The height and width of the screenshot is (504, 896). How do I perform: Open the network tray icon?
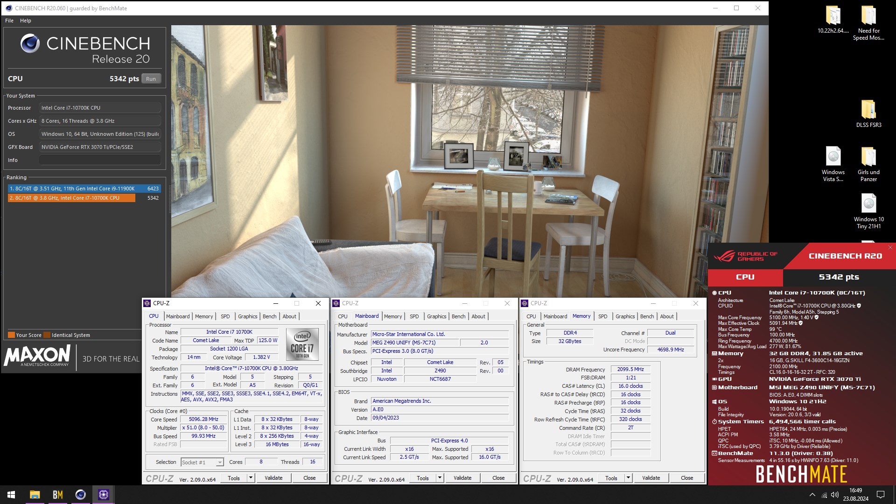point(824,495)
